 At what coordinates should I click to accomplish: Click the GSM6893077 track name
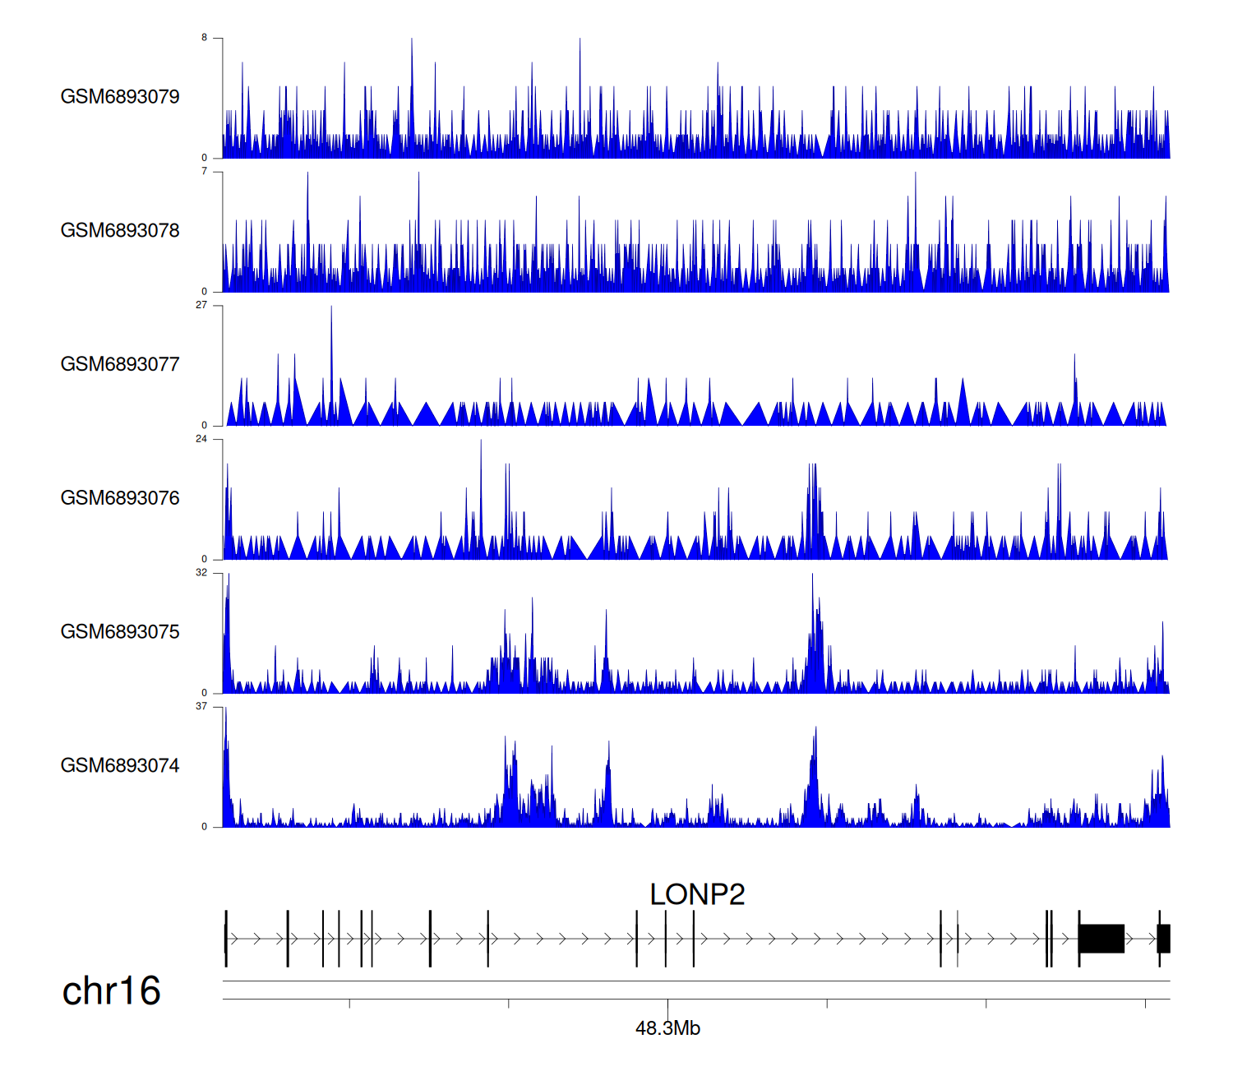120,365
